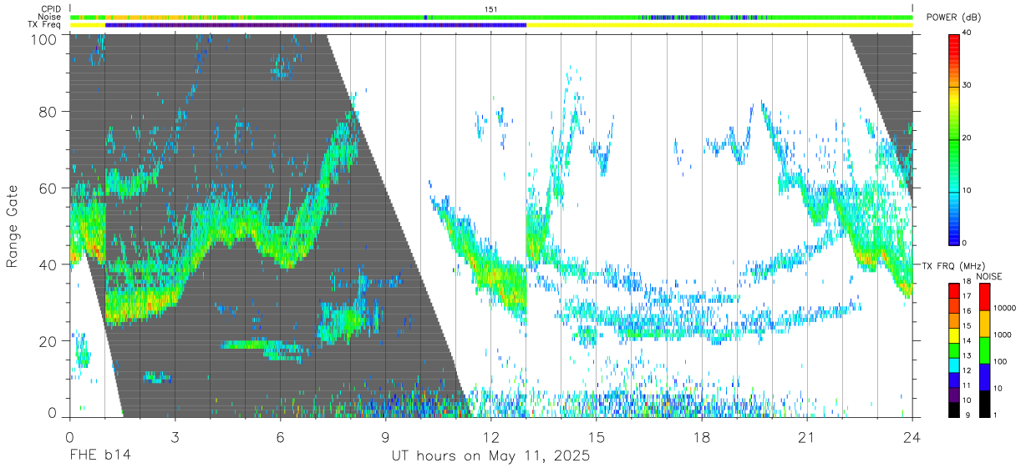The width and height of the screenshot is (1026, 473).
Task: Click the TX FRQ color bar
Action: (954, 350)
